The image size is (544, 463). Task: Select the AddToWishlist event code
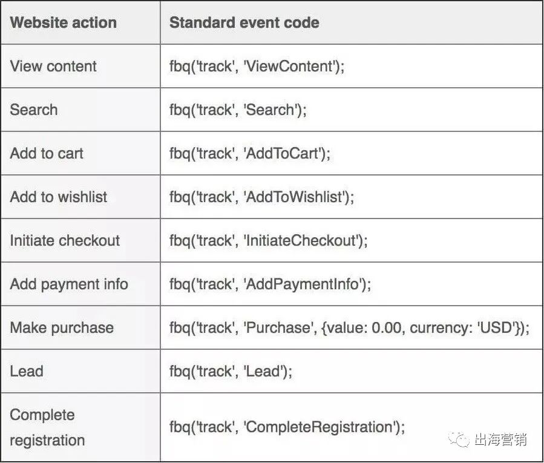point(261,197)
